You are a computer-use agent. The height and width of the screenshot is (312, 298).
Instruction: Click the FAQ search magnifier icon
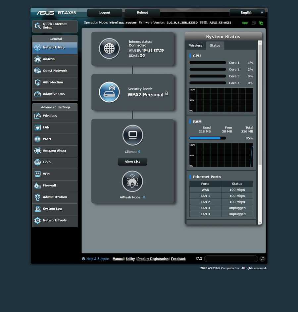pyautogui.click(x=262, y=259)
